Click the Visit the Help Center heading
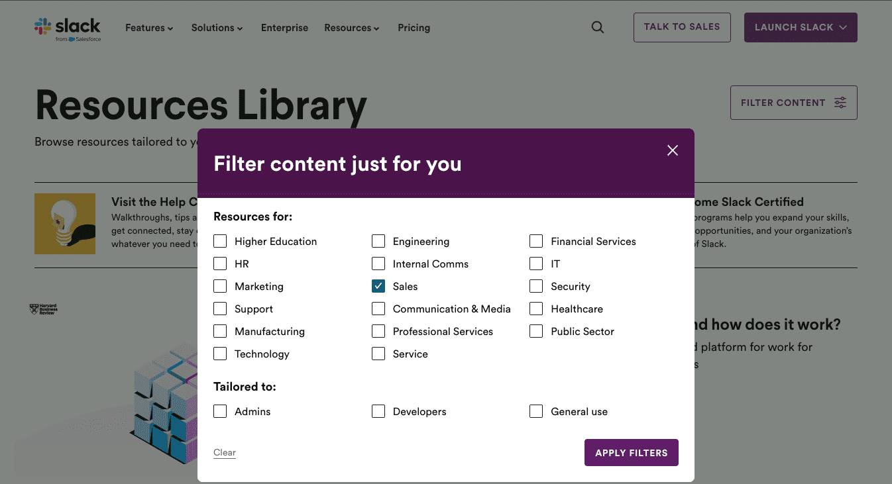The height and width of the screenshot is (484, 892). pos(154,202)
